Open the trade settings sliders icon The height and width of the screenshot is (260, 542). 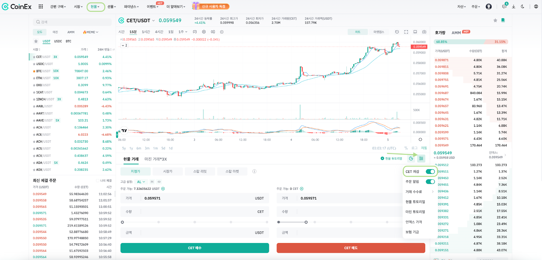click(x=421, y=158)
